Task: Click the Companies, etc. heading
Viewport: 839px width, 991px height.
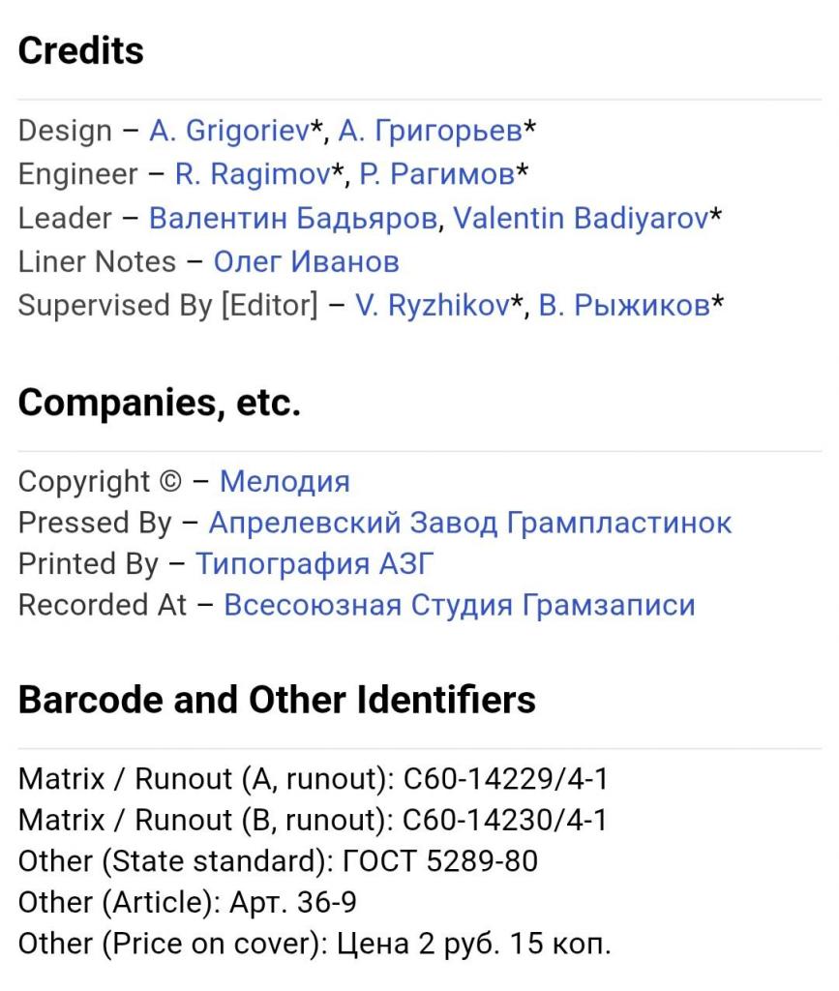Action: [160, 403]
